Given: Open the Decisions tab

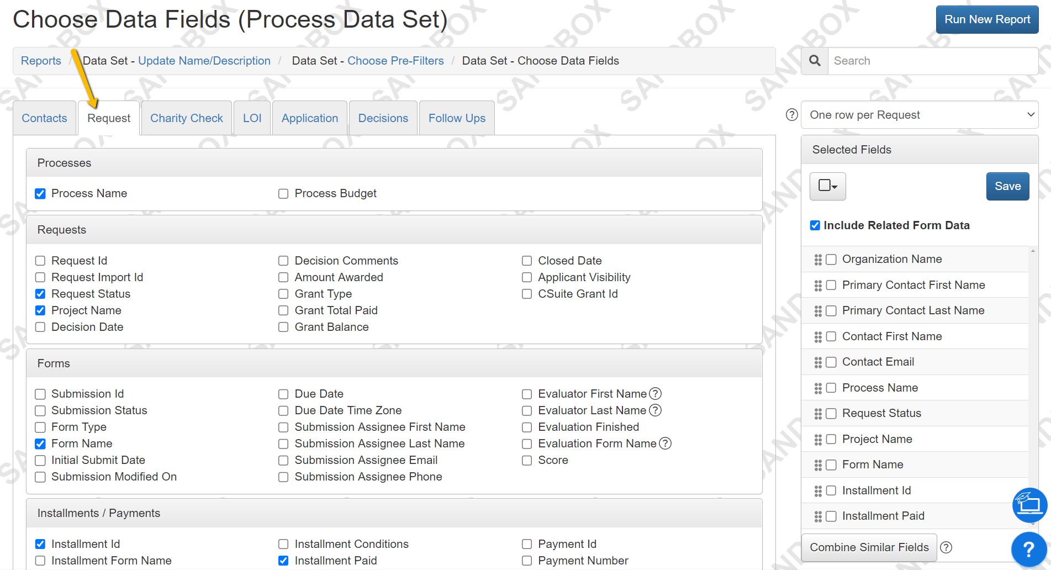Looking at the screenshot, I should tap(383, 118).
